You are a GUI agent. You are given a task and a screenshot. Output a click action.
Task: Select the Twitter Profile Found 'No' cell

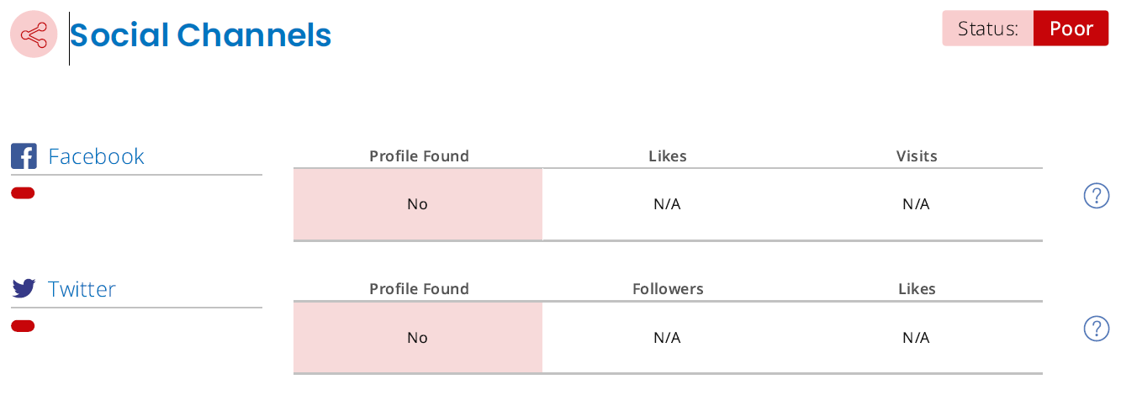pos(418,338)
